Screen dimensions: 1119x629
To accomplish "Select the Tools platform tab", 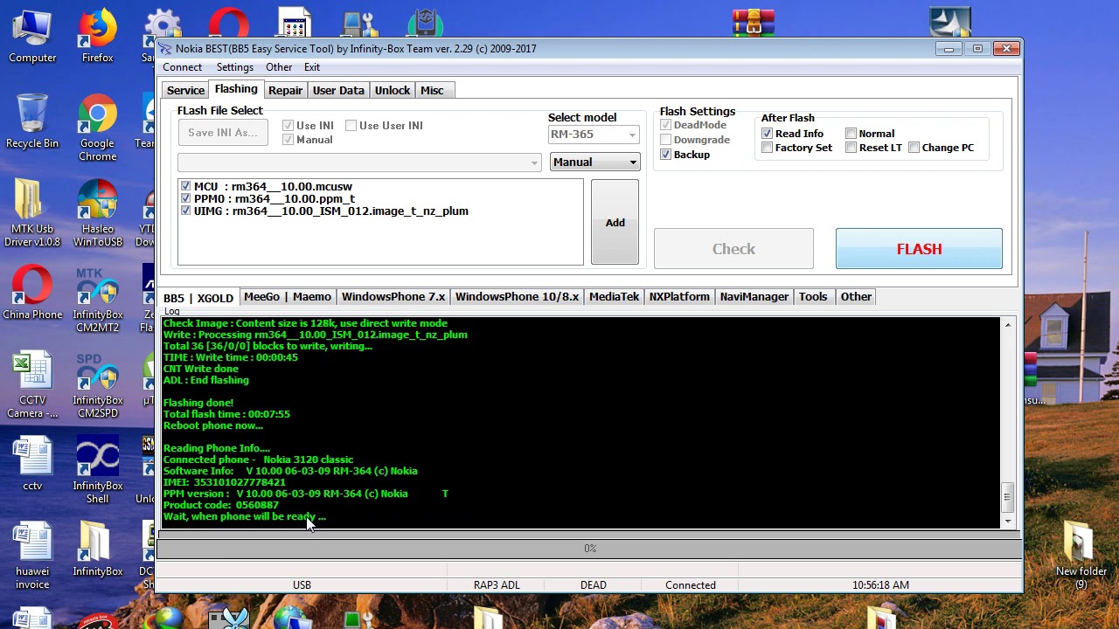I will click(812, 297).
